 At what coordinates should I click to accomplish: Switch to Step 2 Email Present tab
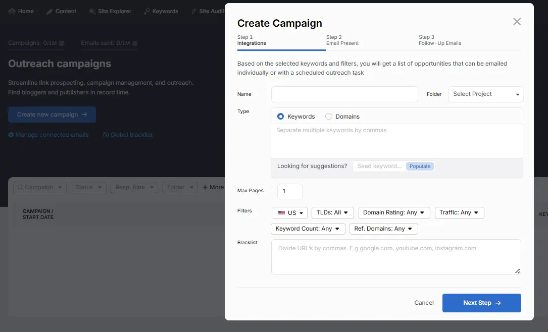click(x=342, y=40)
